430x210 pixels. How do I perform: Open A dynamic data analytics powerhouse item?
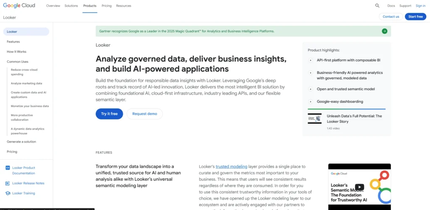27,131
